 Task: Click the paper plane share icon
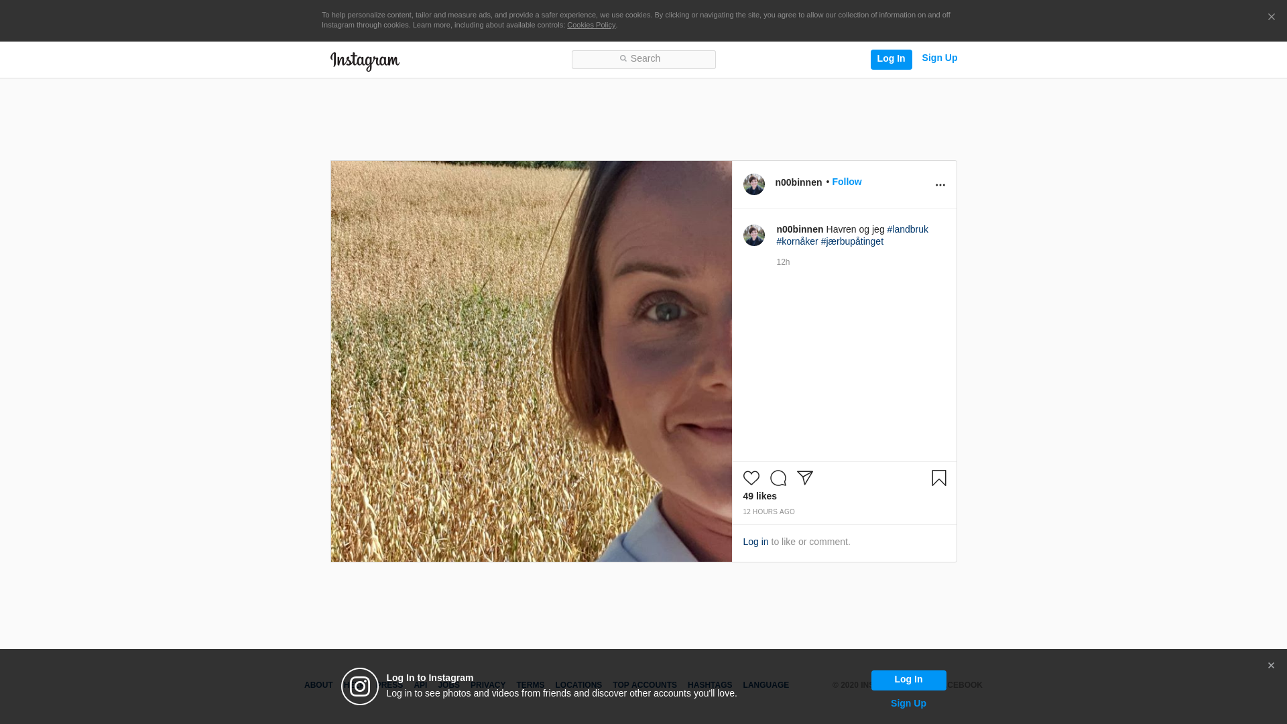pyautogui.click(x=804, y=478)
